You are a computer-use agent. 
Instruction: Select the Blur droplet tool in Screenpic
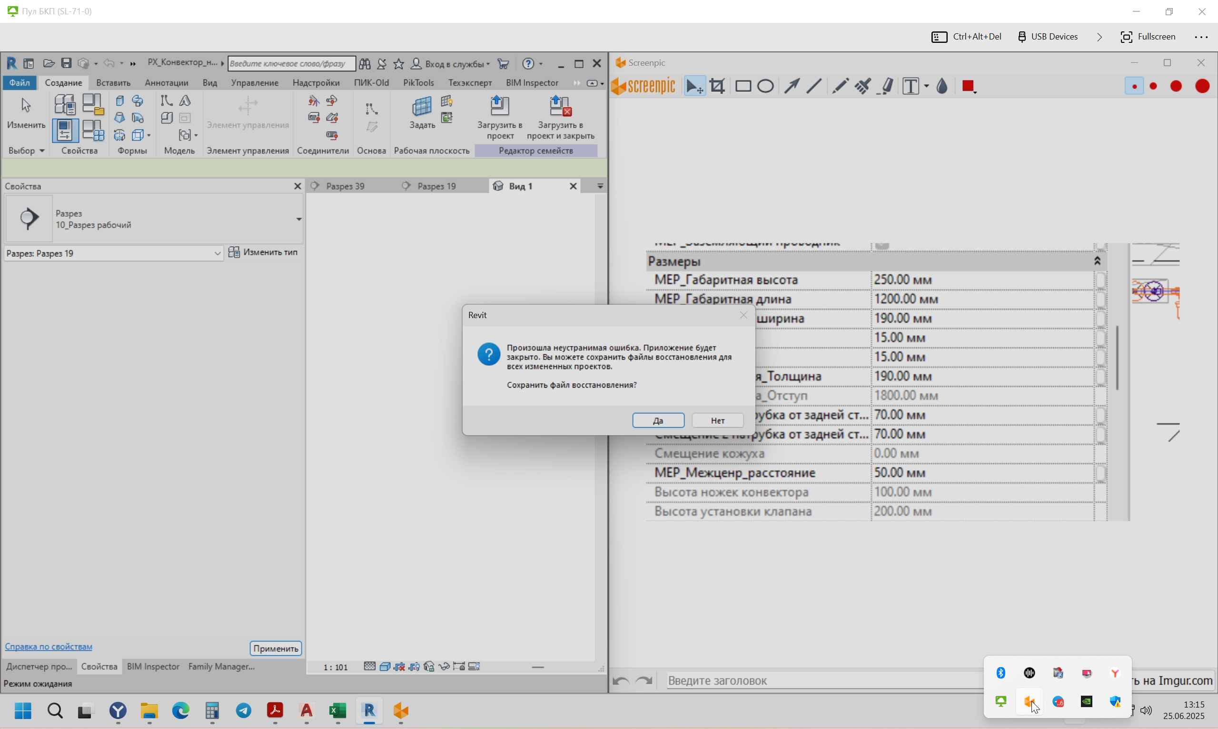click(942, 87)
